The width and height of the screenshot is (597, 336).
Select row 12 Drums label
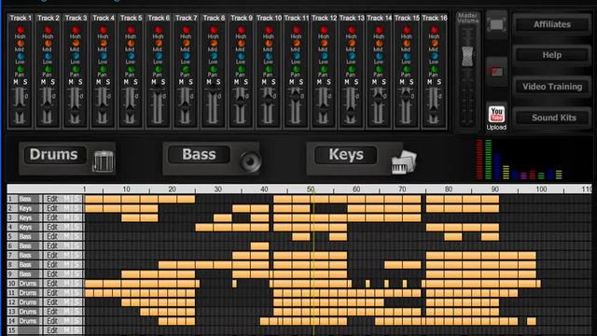pos(28,302)
